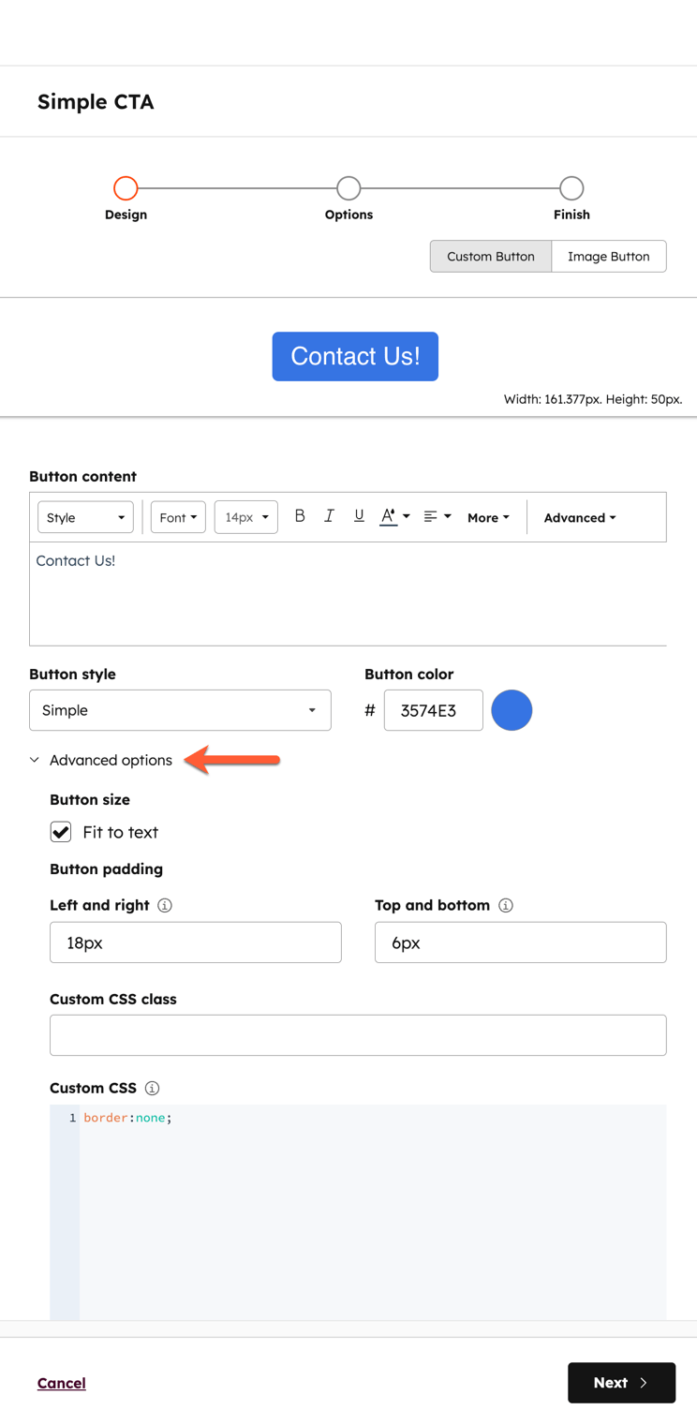
Task: Uncheck the Fit to text checkbox
Action: [61, 832]
